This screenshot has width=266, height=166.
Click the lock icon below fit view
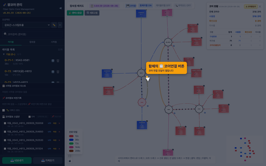[70, 161]
